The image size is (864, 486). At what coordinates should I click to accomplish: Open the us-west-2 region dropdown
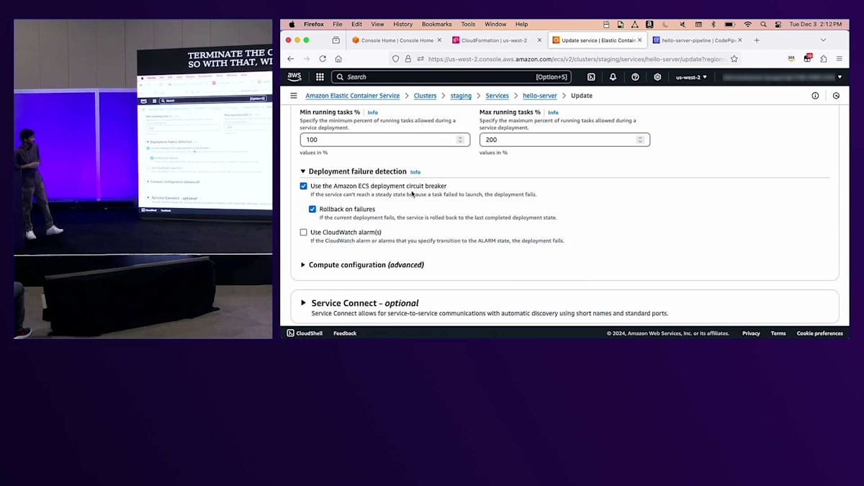[x=691, y=77]
